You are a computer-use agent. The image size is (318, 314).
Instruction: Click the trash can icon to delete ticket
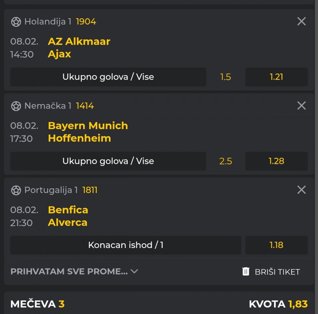pyautogui.click(x=246, y=272)
